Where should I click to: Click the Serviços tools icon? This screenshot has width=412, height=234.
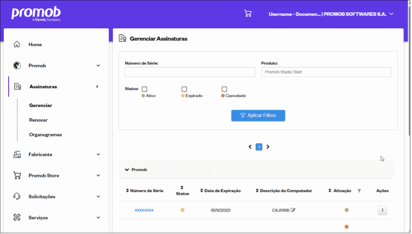[x=17, y=217]
